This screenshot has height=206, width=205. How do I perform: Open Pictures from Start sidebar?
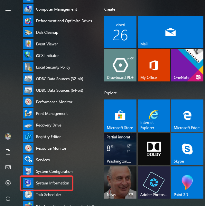point(8,167)
